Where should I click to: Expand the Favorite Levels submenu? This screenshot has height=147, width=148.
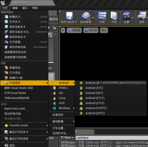point(24,125)
